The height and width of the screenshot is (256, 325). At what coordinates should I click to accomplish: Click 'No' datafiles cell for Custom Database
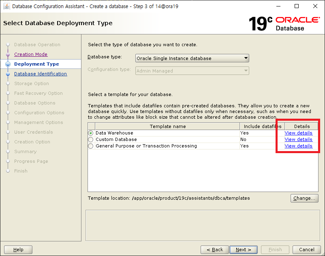243,139
